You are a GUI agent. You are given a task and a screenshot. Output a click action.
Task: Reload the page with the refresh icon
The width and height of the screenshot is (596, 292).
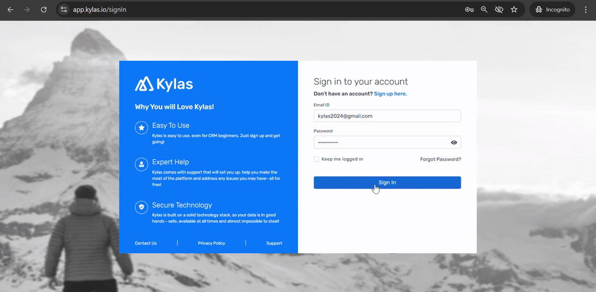[44, 10]
